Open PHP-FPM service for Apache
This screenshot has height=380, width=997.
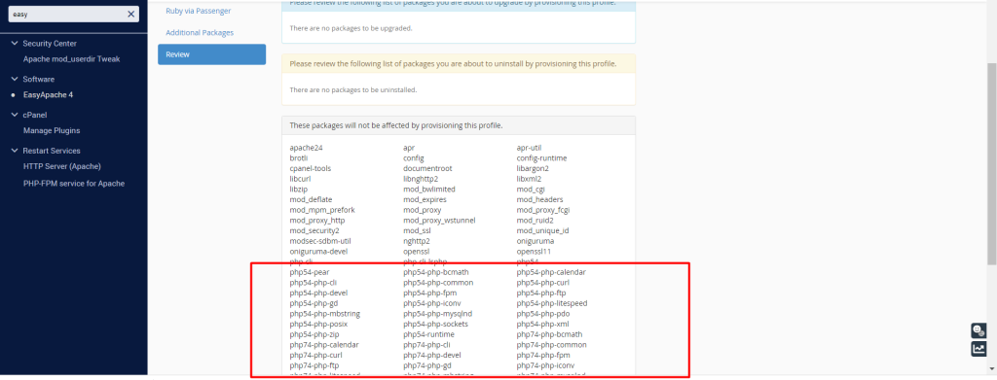point(74,184)
